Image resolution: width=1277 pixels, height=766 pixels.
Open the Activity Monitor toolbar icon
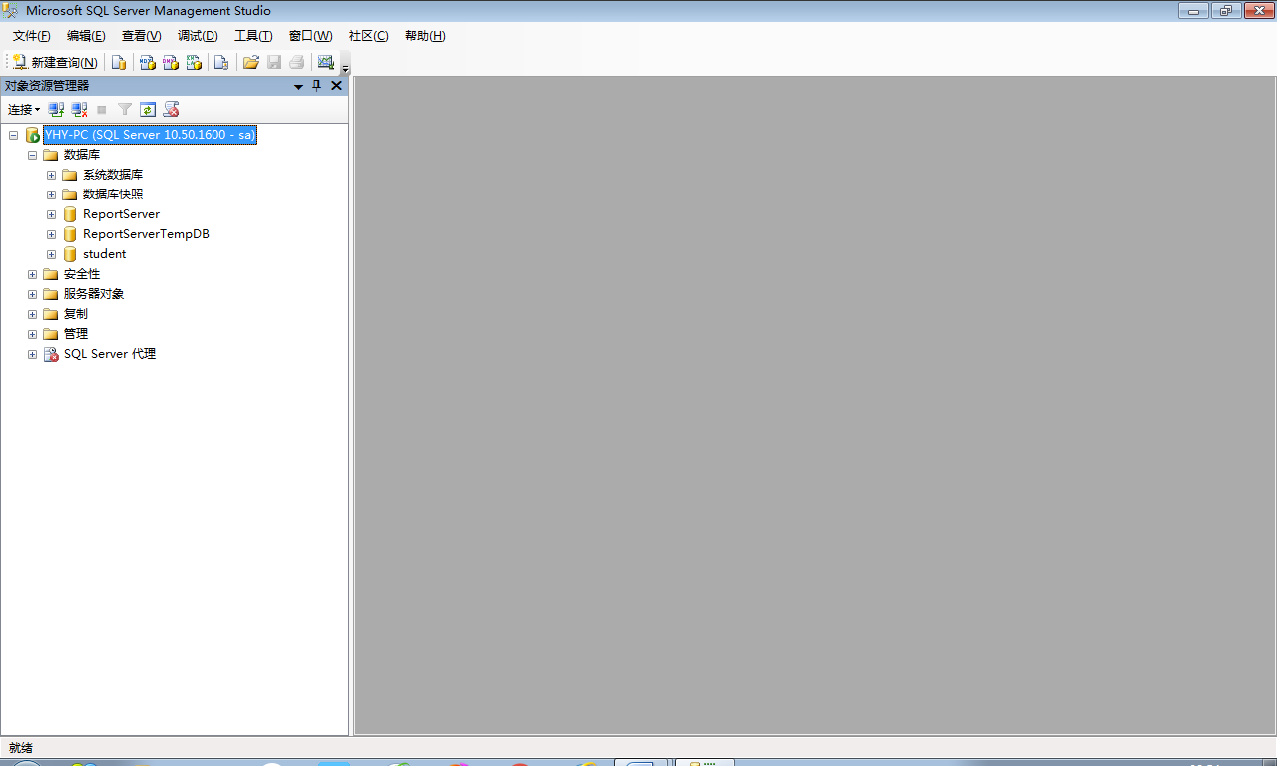[326, 62]
